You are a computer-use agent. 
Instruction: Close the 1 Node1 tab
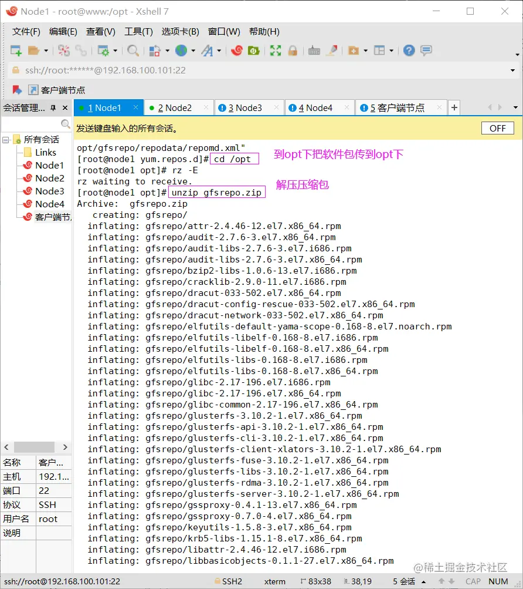pos(136,107)
